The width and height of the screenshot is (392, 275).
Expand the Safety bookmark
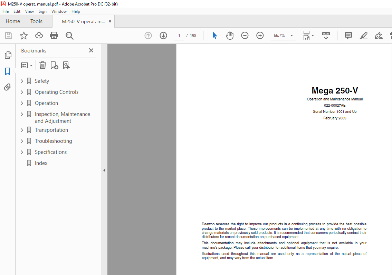click(22, 81)
